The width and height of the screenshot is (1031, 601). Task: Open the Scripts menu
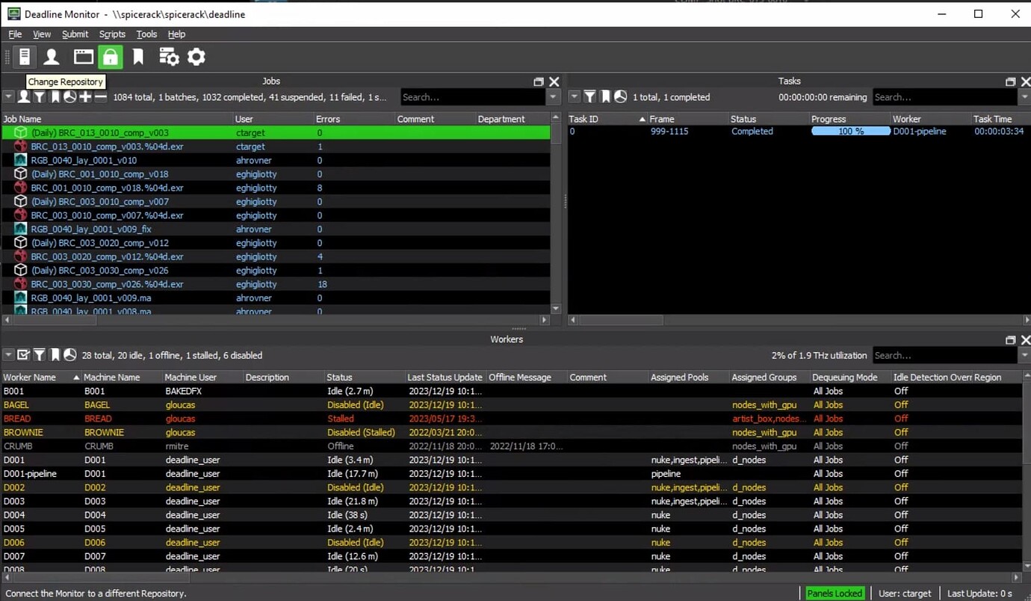(x=112, y=34)
